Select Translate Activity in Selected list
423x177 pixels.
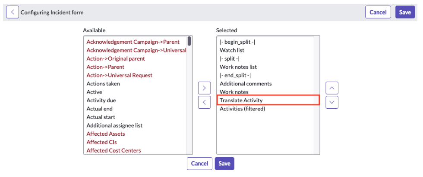pos(268,100)
